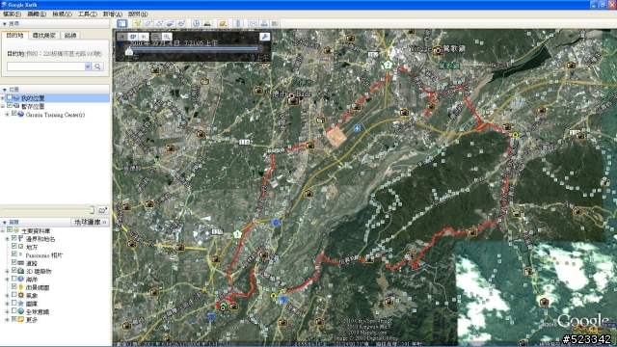Enable the 海洋 layer checkbox

coord(14,279)
